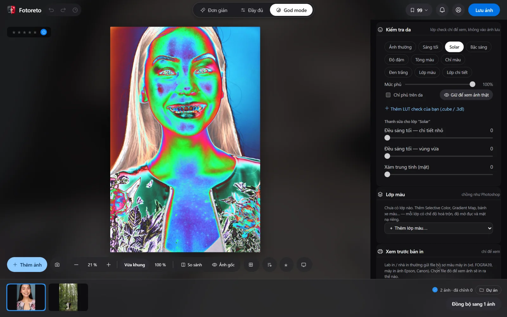The width and height of the screenshot is (507, 317).
Task: Click the Thêm ảnh add button
Action: coord(27,265)
